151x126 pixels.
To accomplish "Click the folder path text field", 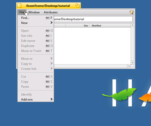I will (93, 19).
